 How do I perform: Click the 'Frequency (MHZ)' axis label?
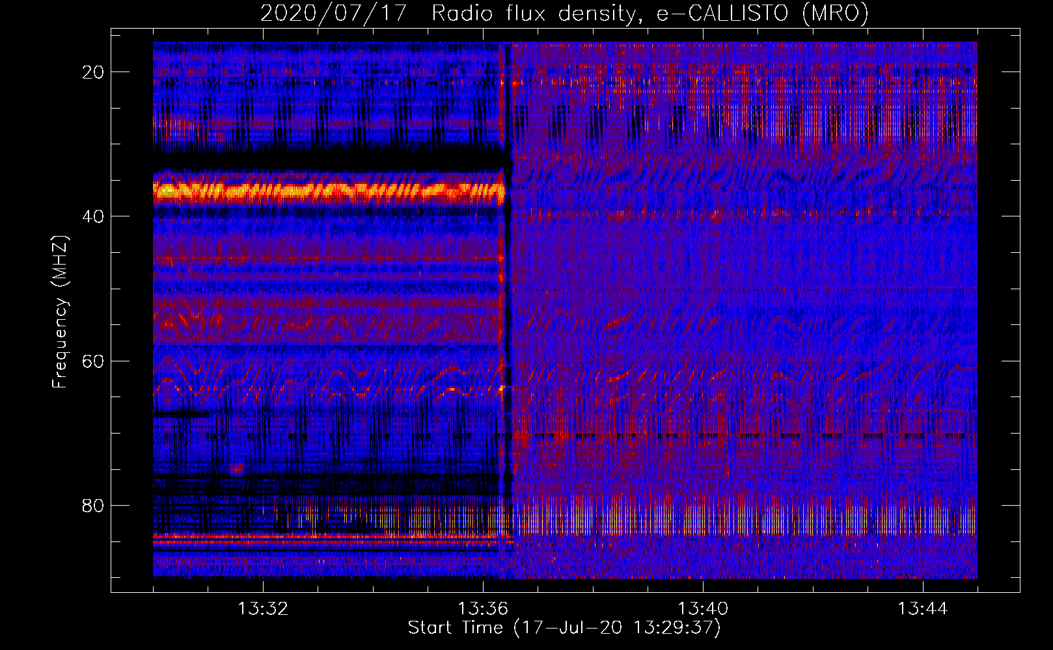coord(60,311)
